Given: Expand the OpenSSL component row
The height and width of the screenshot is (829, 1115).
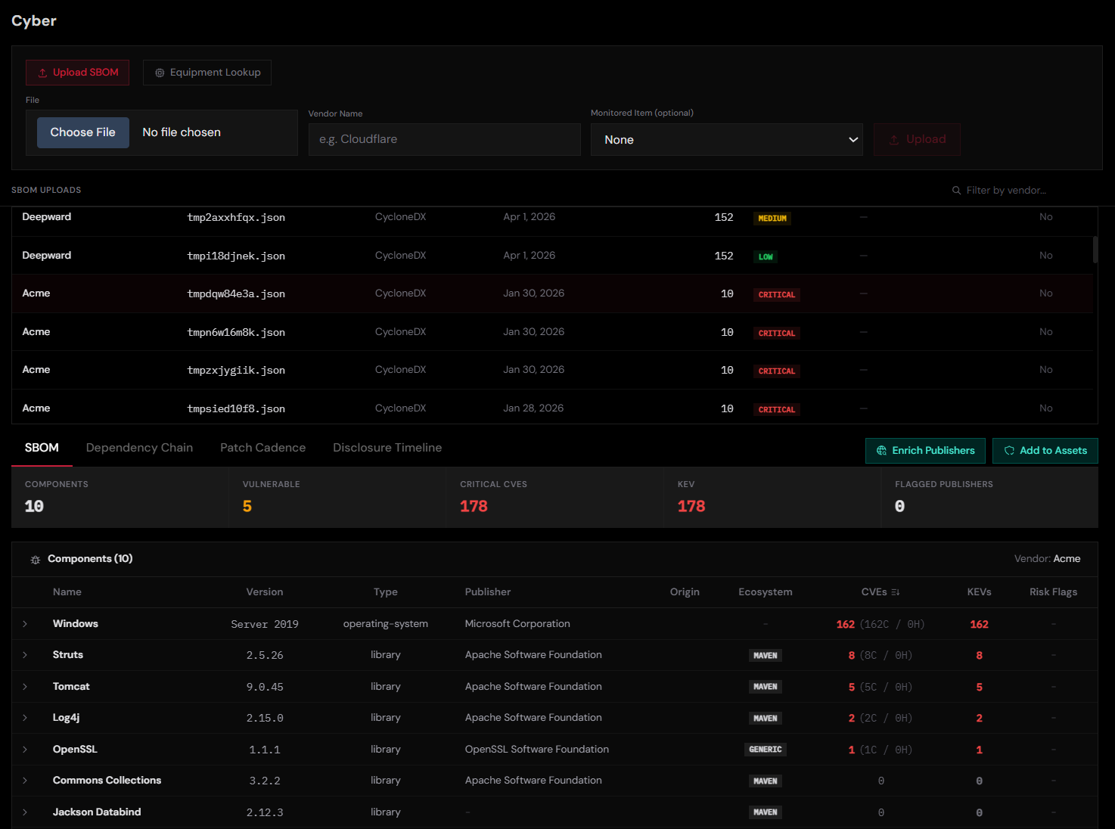Looking at the screenshot, I should pos(25,749).
